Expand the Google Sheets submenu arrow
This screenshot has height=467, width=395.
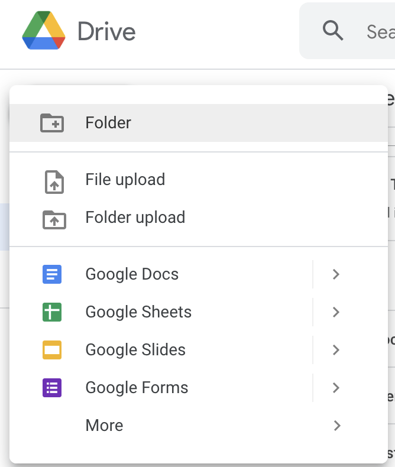pos(336,312)
